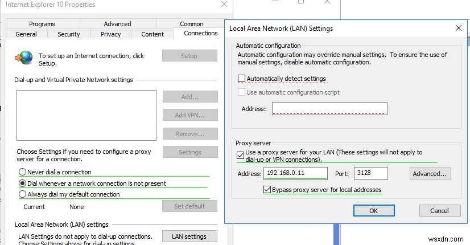Click the Setup button
Viewport: 470px width, 245px height.
(x=189, y=56)
